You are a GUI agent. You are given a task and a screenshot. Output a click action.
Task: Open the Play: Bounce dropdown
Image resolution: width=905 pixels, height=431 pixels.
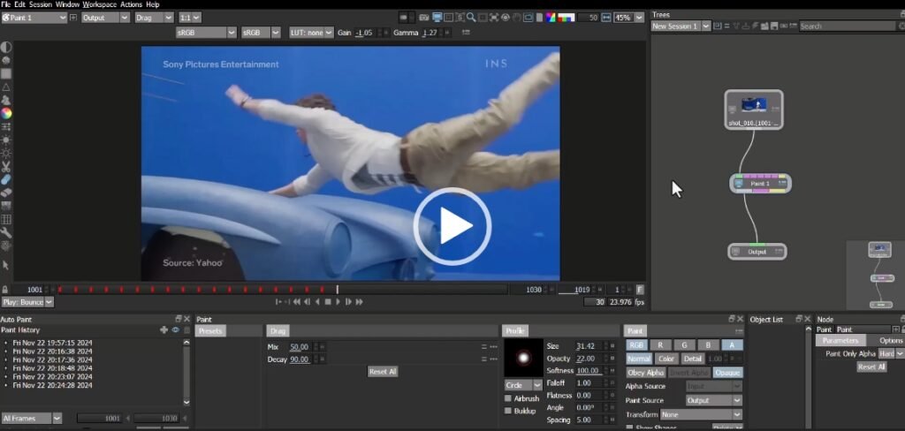pyautogui.click(x=27, y=302)
